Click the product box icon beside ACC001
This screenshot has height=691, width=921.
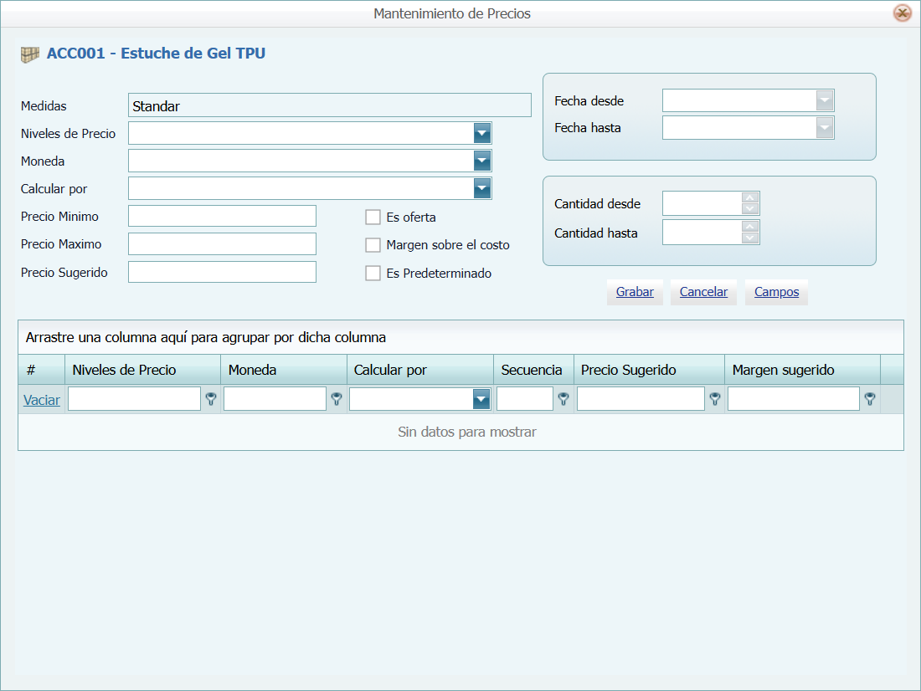click(30, 54)
